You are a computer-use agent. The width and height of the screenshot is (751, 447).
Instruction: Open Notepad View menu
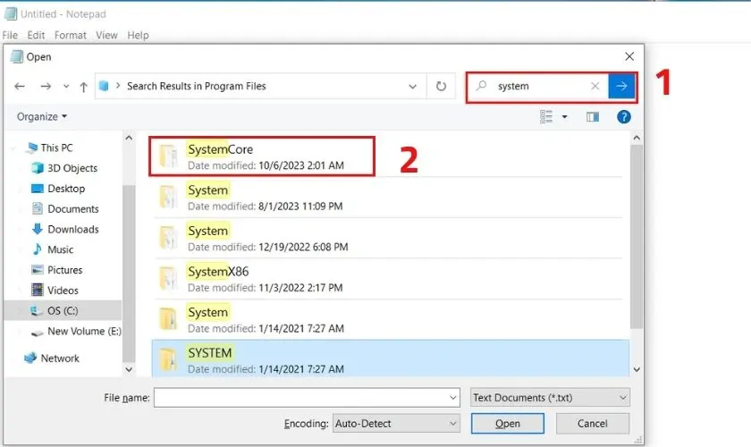pos(106,35)
